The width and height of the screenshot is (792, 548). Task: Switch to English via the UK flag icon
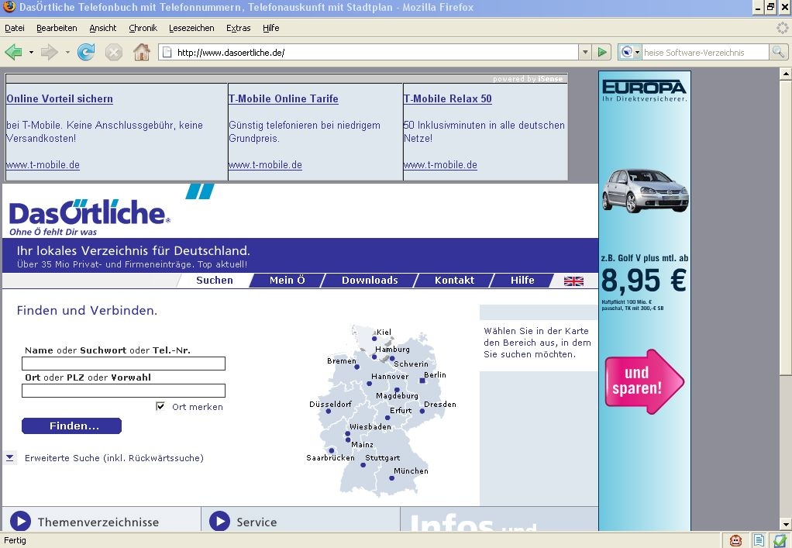[573, 281]
